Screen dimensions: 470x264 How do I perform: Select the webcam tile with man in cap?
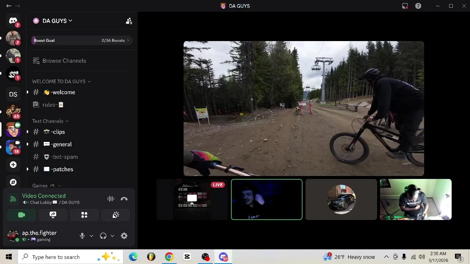point(416,199)
